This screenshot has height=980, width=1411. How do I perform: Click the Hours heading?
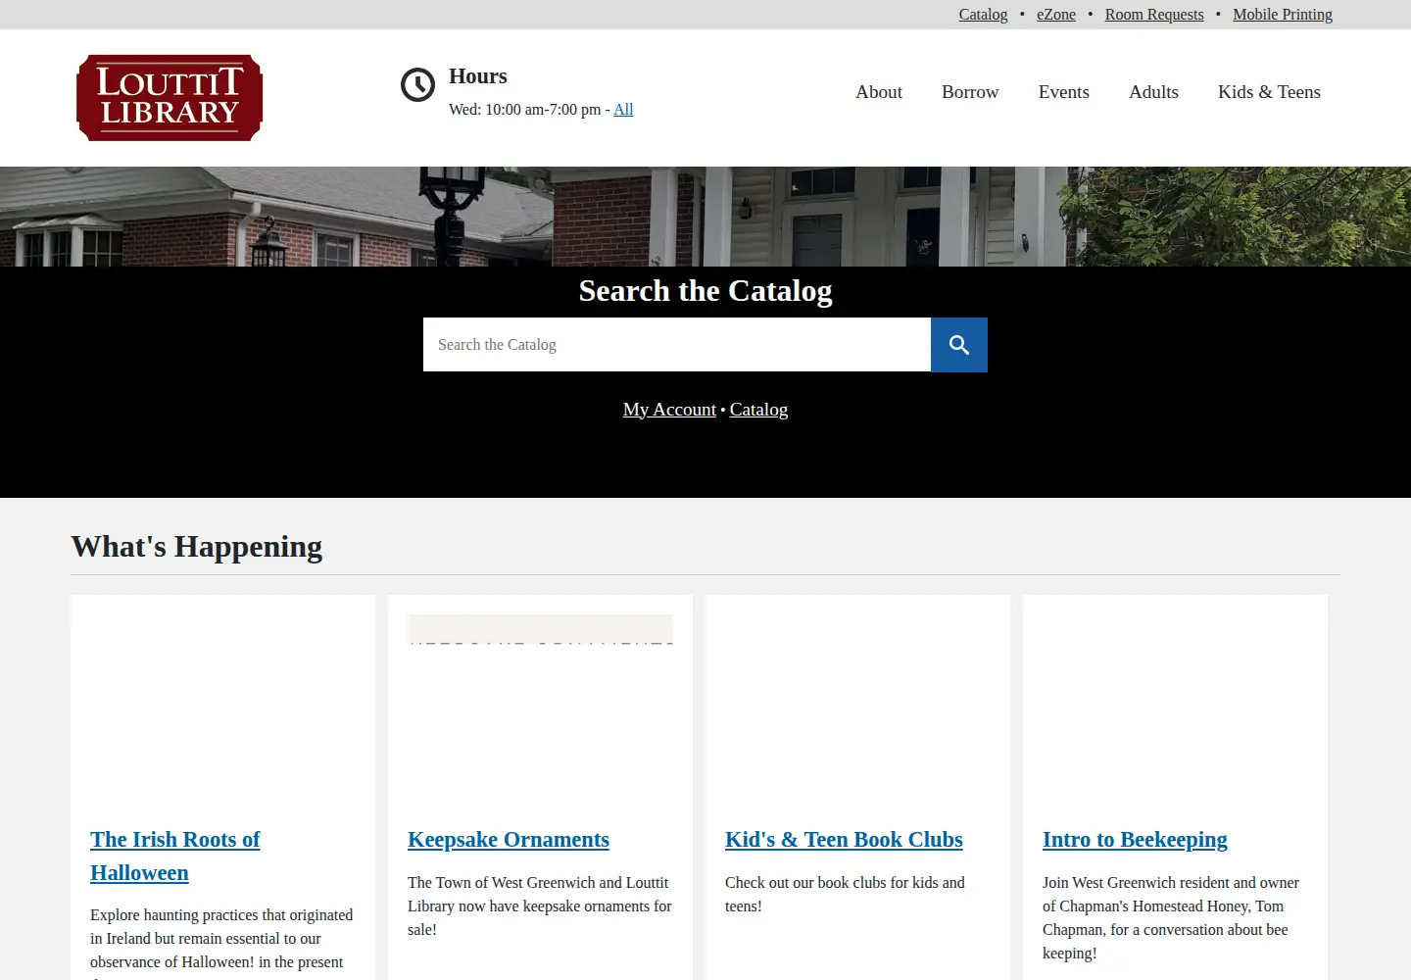click(x=478, y=76)
